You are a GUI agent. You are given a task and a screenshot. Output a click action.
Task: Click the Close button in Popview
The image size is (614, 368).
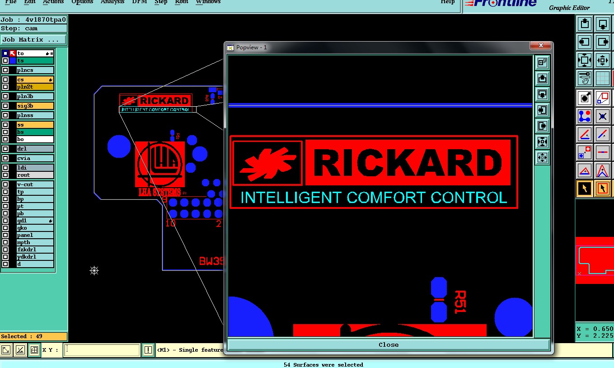pos(389,344)
